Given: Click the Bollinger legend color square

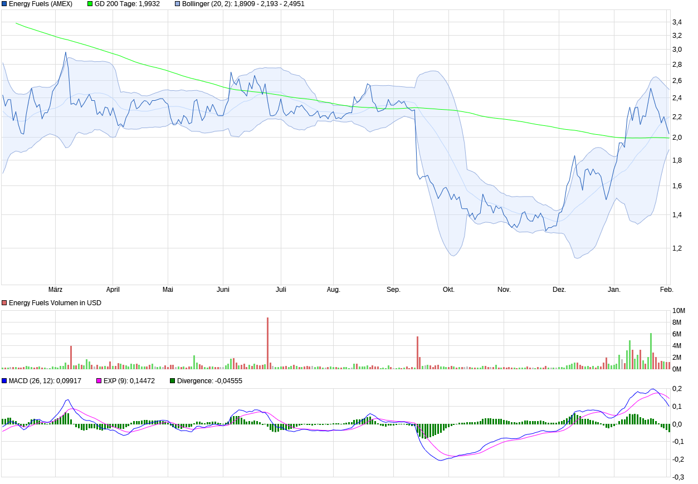Looking at the screenshot, I should [178, 4].
